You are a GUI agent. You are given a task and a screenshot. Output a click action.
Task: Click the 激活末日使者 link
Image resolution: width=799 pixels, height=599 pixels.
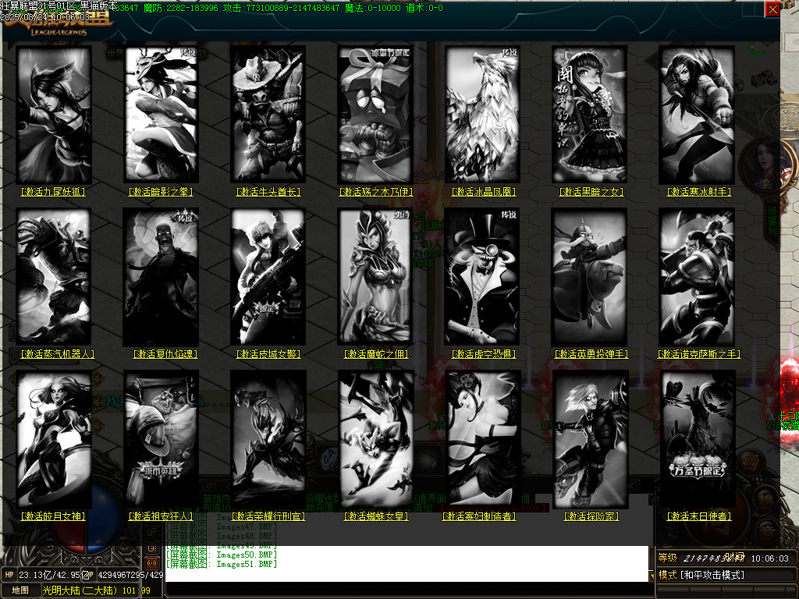[x=699, y=516]
